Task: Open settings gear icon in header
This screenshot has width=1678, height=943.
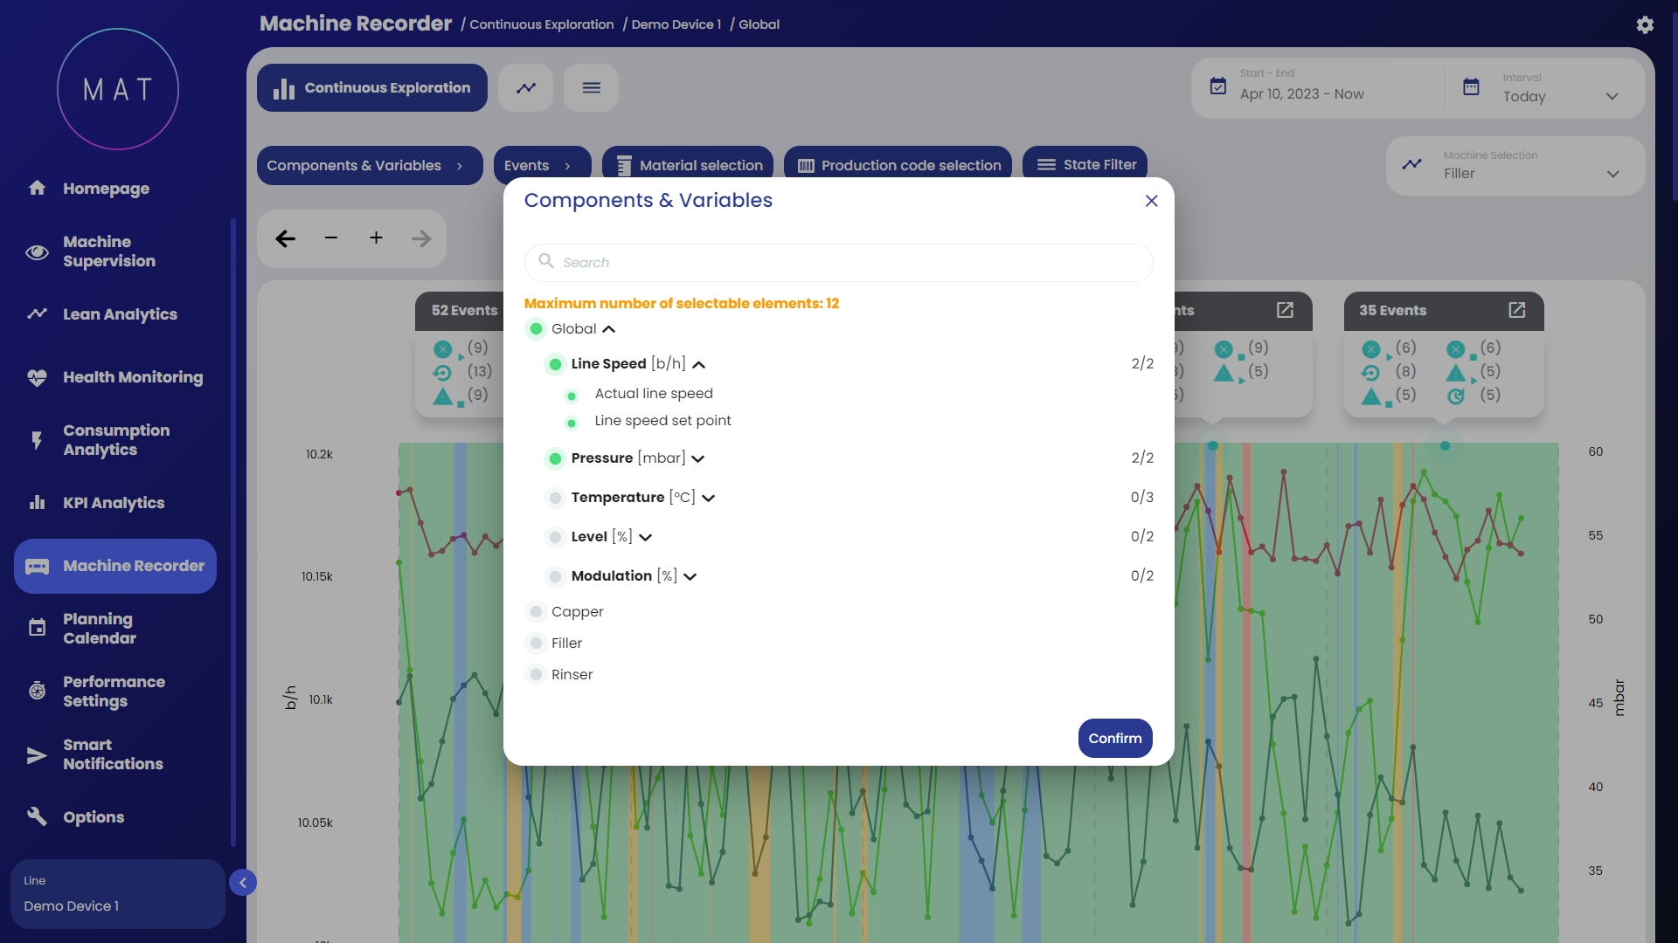Action: click(x=1645, y=24)
